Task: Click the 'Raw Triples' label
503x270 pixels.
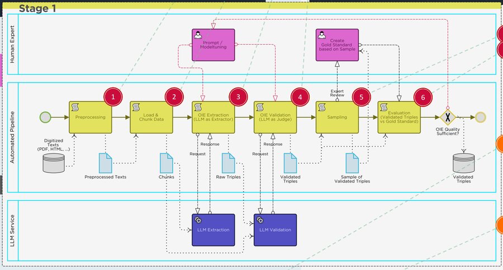Action: [x=229, y=177]
